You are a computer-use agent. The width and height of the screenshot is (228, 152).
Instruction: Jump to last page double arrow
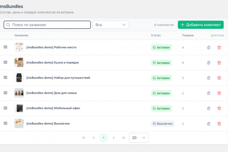[x=123, y=138]
